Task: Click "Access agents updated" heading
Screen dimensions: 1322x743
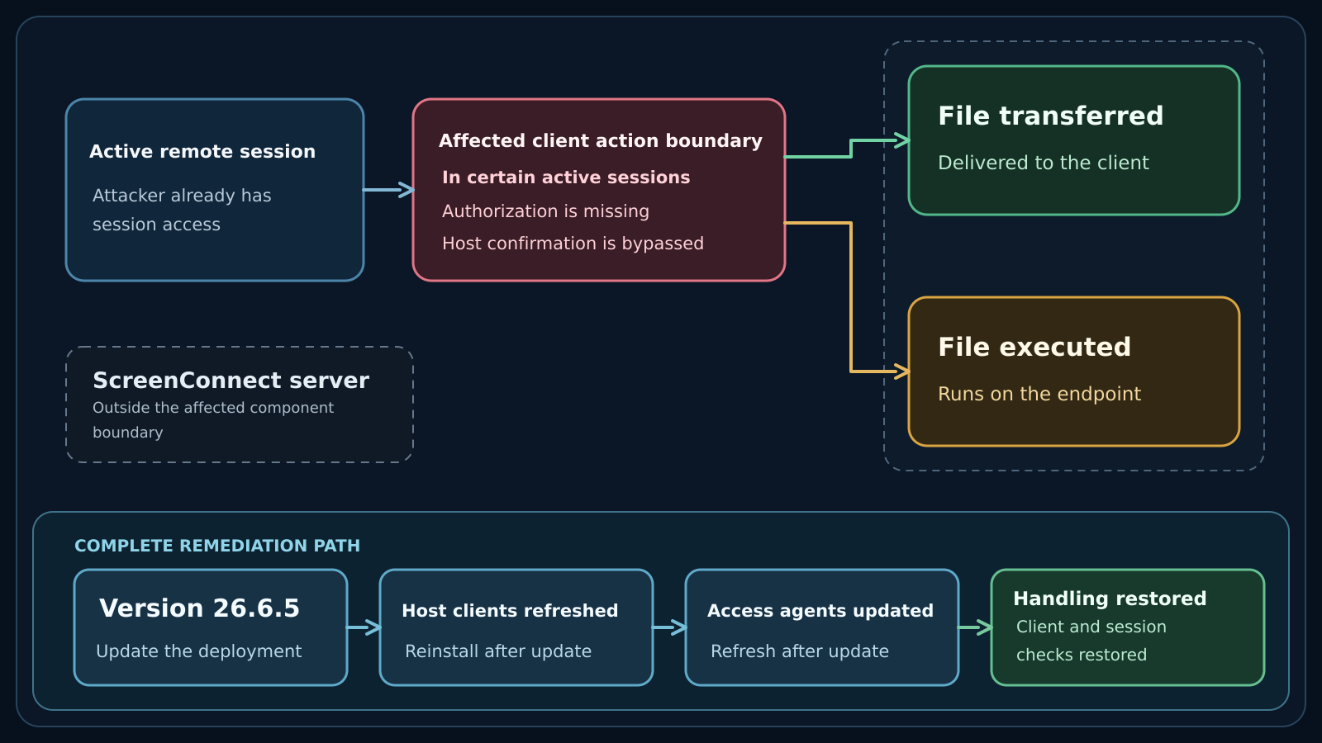Action: pyautogui.click(x=820, y=611)
